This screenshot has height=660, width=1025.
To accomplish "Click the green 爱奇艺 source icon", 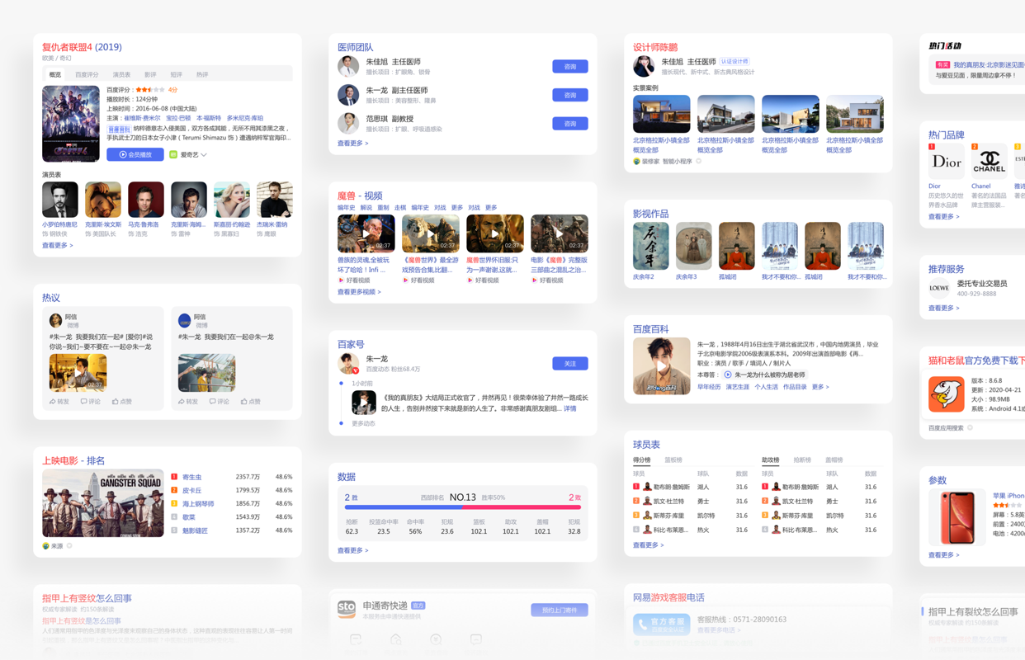I will 173,155.
